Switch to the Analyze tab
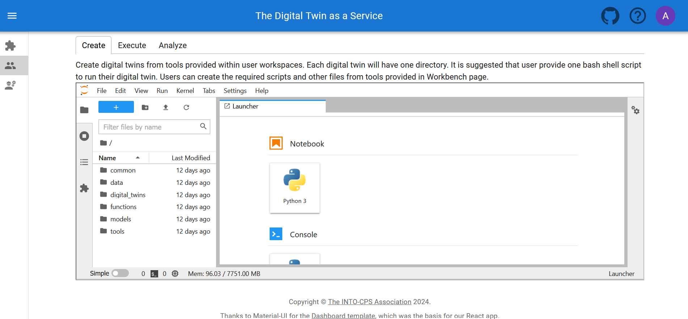 [173, 45]
